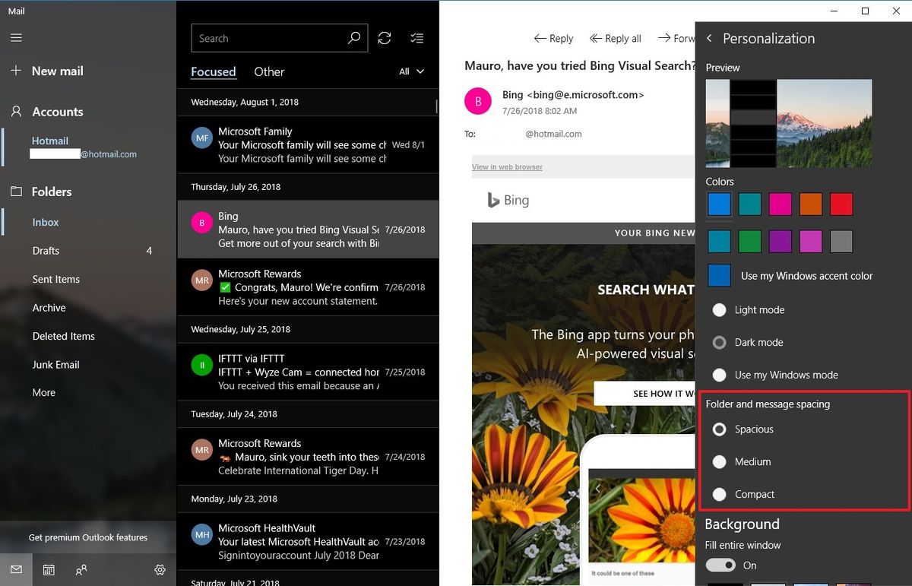Open Settings with the gear icon
Image resolution: width=912 pixels, height=586 pixels.
click(160, 569)
